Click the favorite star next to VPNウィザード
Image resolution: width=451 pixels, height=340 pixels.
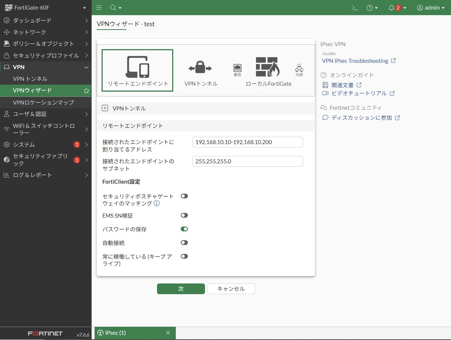pos(86,91)
